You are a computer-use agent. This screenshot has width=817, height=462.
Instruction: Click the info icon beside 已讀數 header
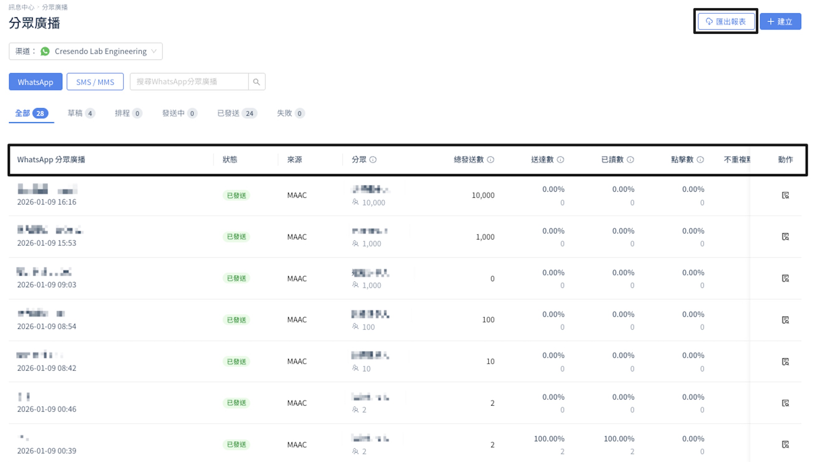point(631,160)
